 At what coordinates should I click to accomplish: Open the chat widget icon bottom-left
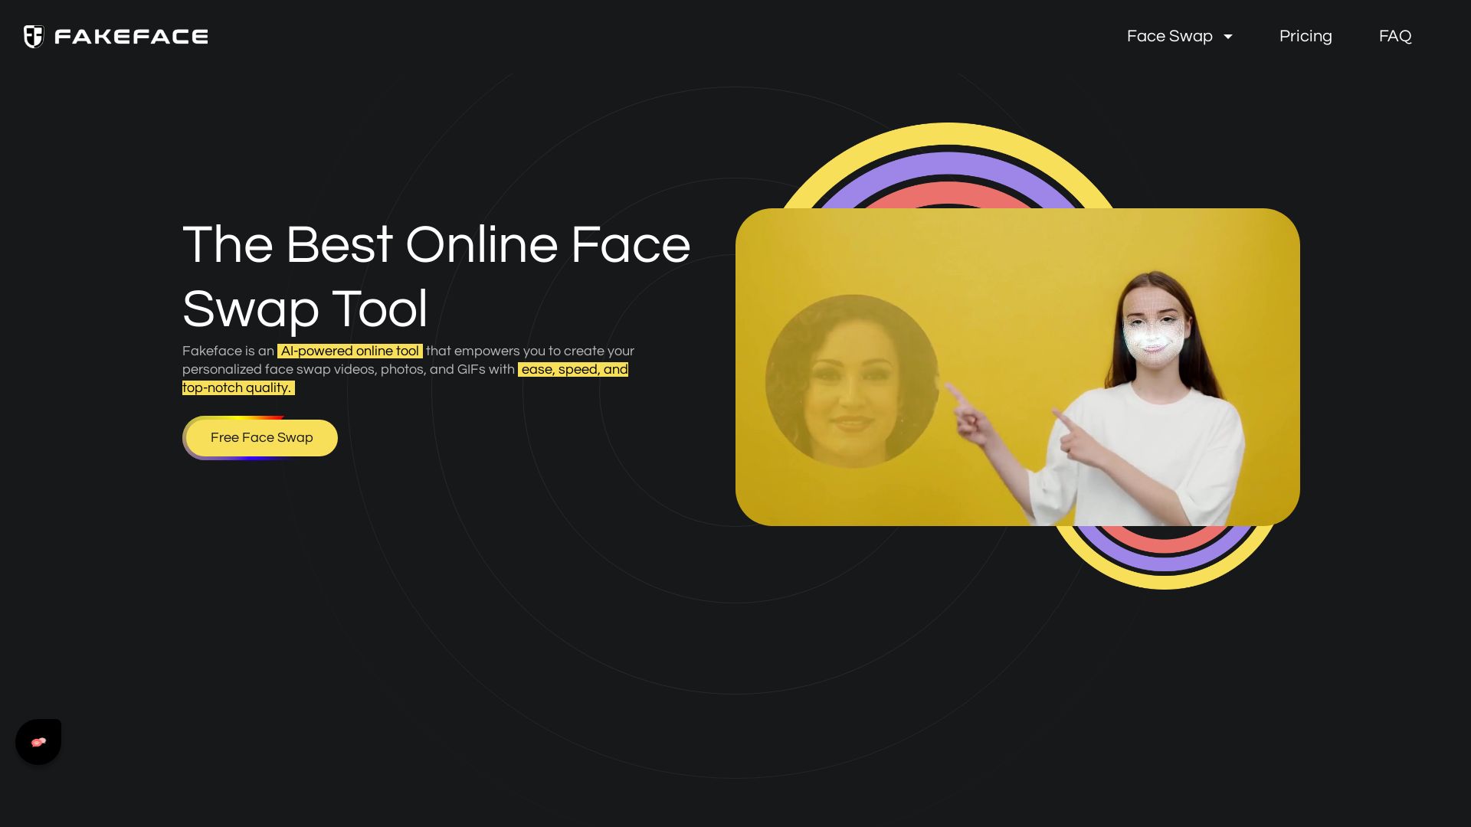click(x=38, y=741)
